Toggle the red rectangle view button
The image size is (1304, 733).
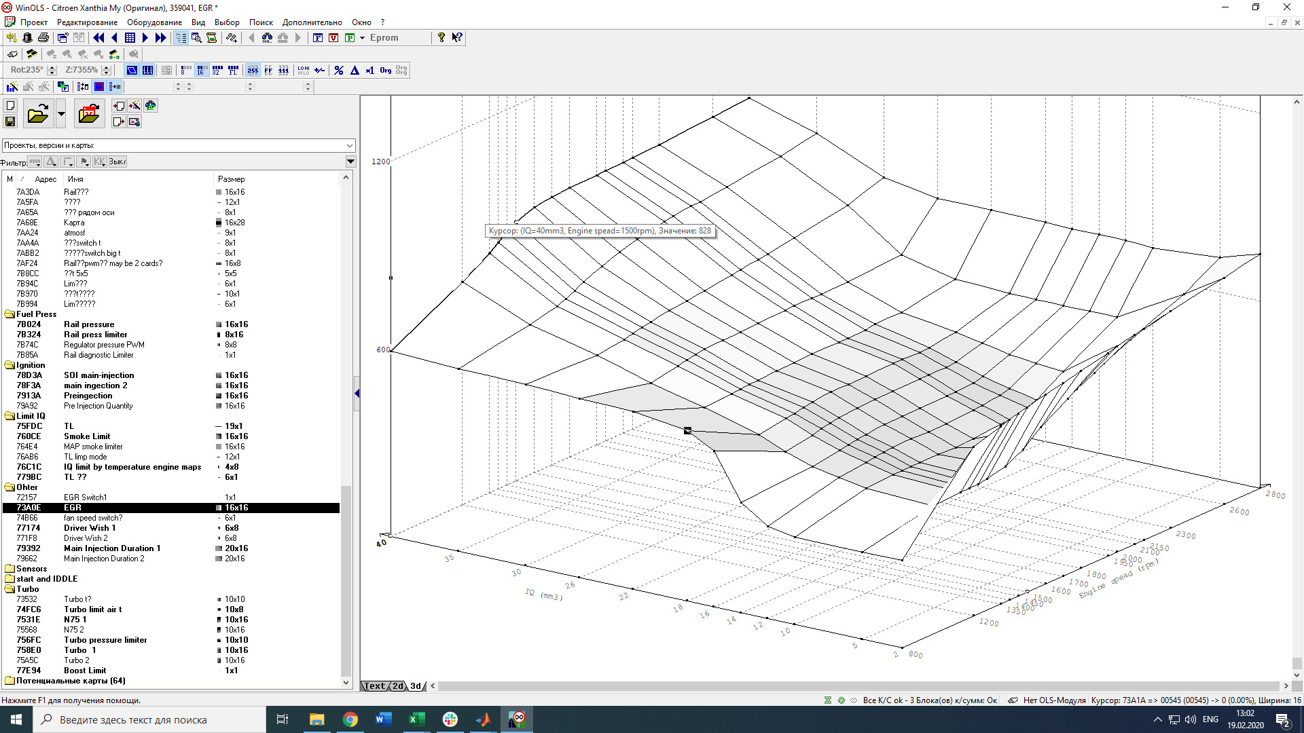pos(99,86)
